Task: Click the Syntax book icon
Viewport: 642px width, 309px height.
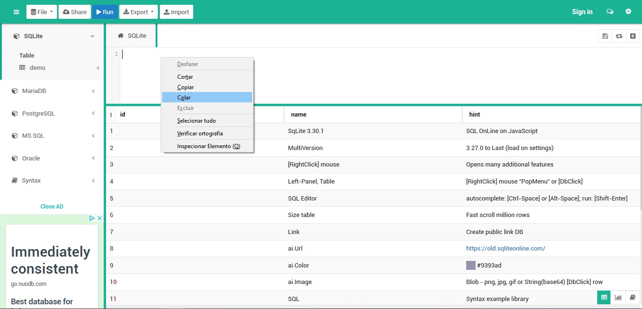Action: (x=15, y=181)
